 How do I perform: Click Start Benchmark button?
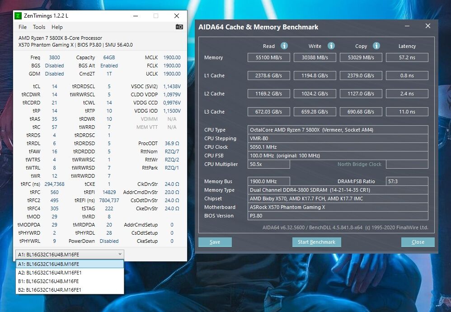click(316, 242)
